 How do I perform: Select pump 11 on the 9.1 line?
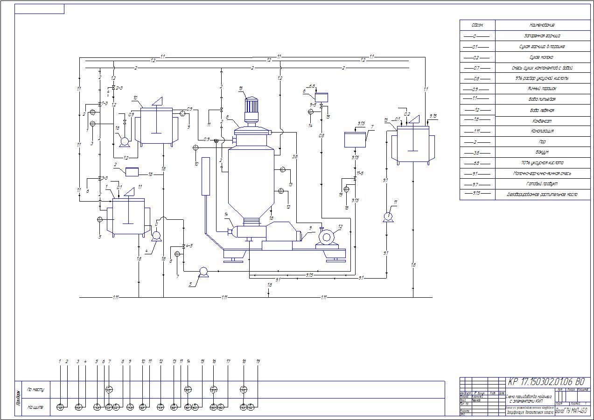tap(387, 217)
